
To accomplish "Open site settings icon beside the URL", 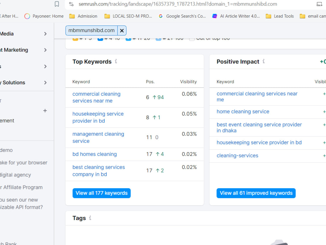I will (71, 4).
